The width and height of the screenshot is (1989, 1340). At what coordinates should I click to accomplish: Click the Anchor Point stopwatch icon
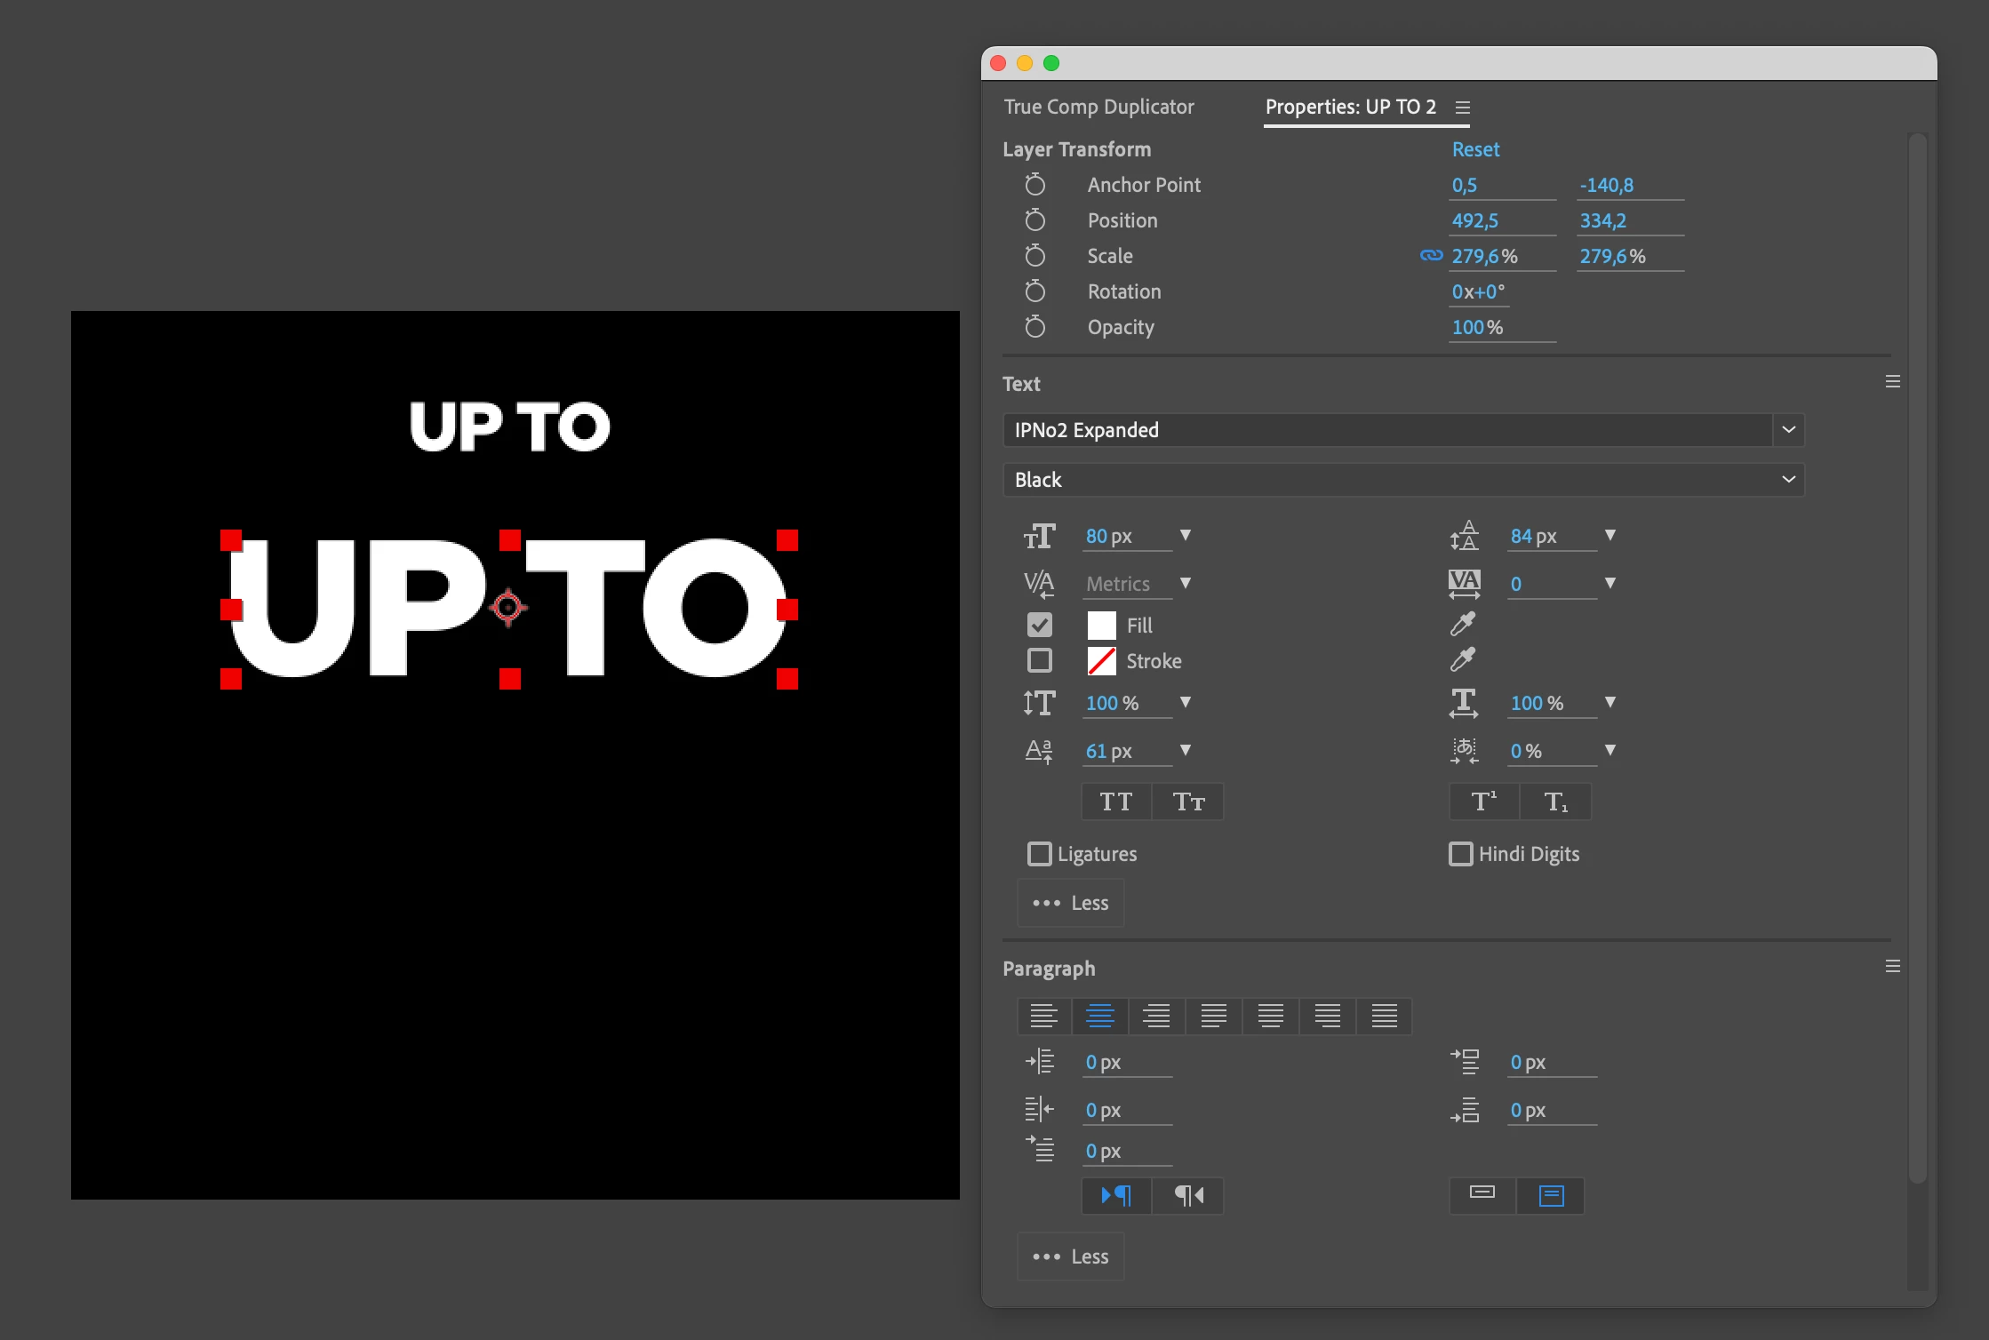(1034, 185)
